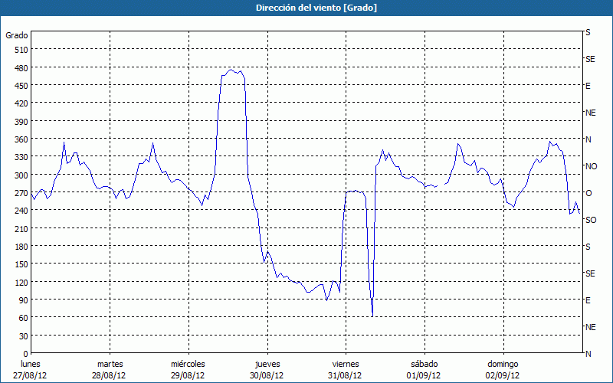
Task: Select the date 01/09/12
Action: point(424,375)
